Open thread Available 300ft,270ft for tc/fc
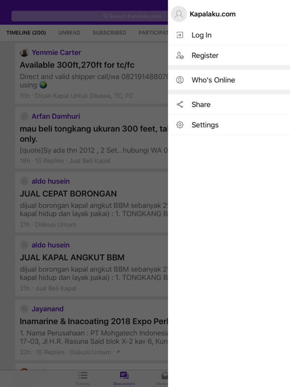The height and width of the screenshot is (387, 290). pyautogui.click(x=77, y=65)
